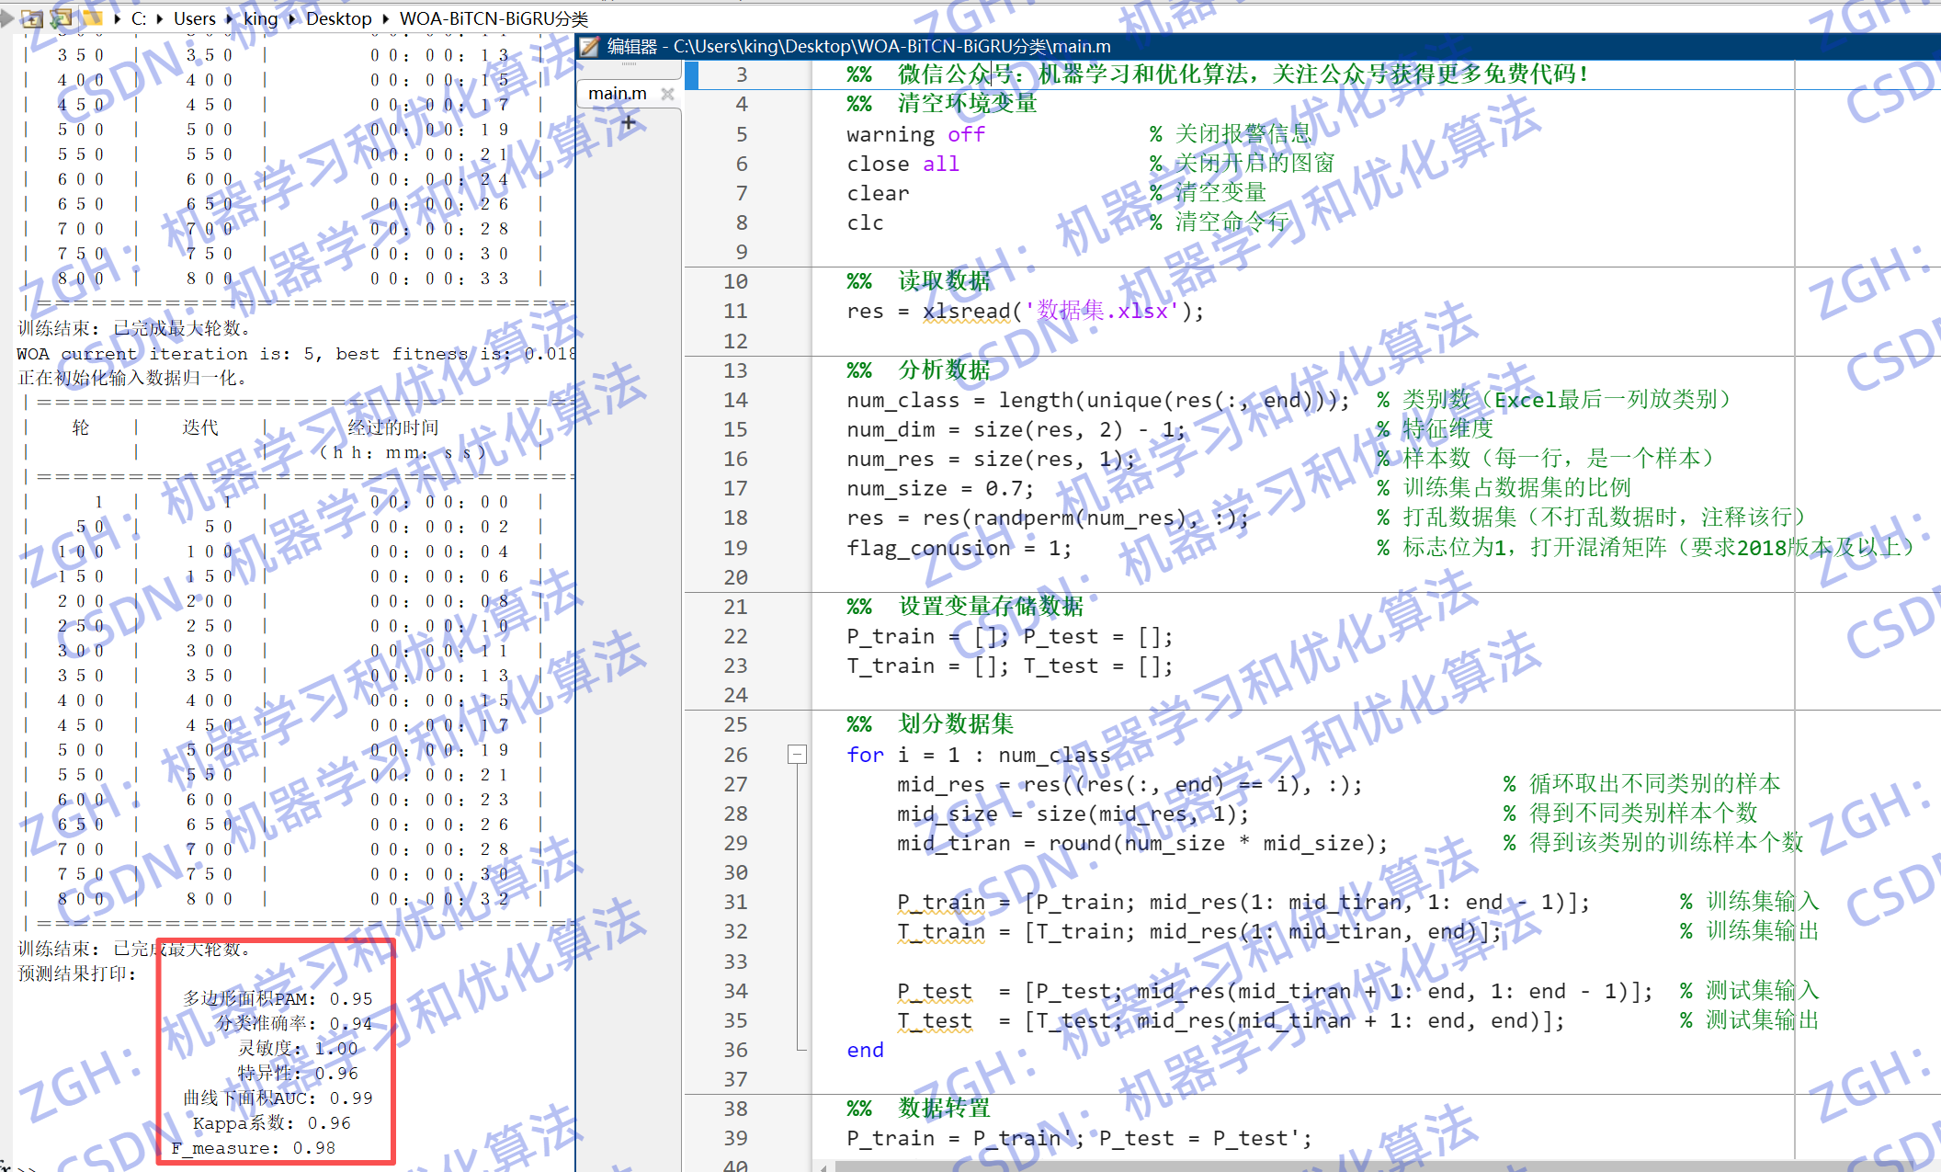The height and width of the screenshot is (1172, 1941).
Task: Expand the arrow after Users in the path
Action: tap(229, 18)
